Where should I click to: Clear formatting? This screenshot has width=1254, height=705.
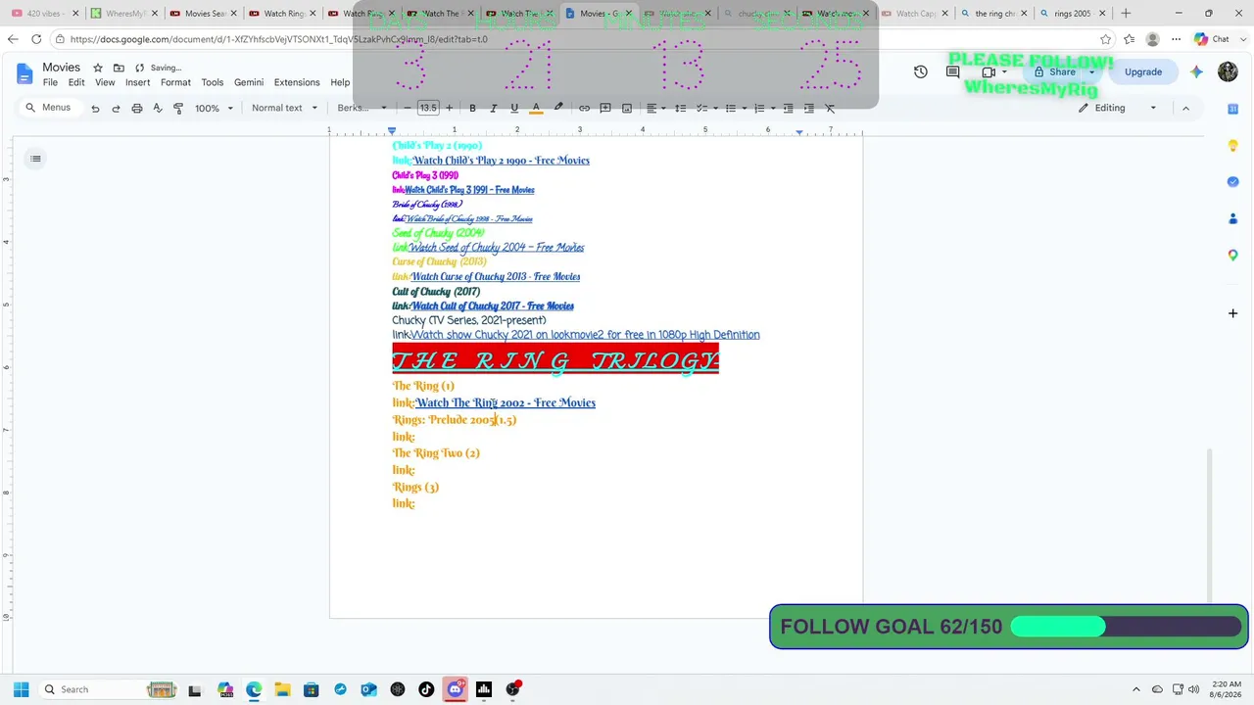[830, 108]
